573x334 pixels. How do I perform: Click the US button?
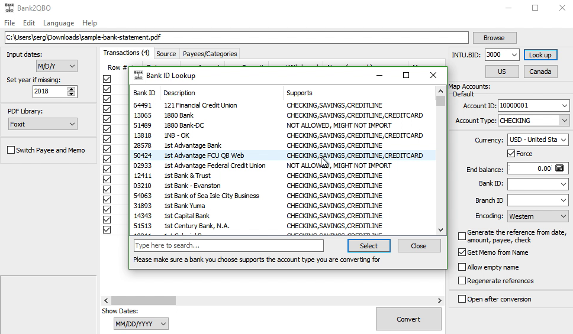[x=502, y=72]
